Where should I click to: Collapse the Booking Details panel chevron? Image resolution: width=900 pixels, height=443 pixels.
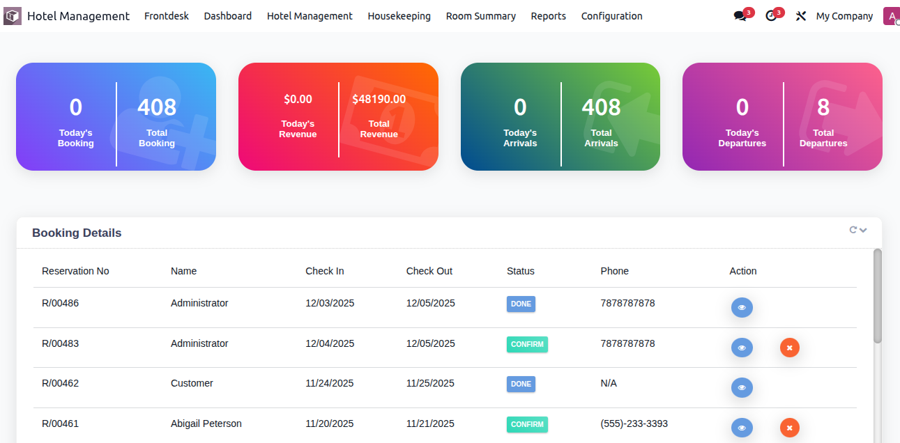864,231
